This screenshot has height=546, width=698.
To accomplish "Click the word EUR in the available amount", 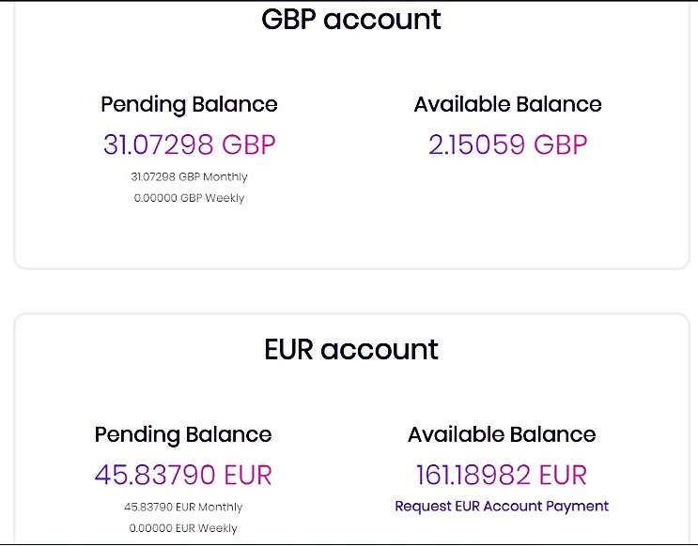I will [x=562, y=475].
